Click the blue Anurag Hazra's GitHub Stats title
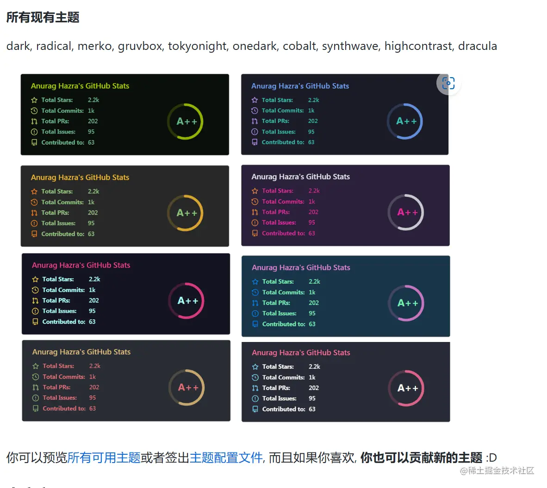The width and height of the screenshot is (547, 488). pos(300,86)
